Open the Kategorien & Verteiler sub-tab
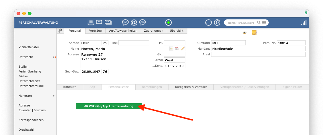The height and width of the screenshot is (135, 325). pos(191,87)
